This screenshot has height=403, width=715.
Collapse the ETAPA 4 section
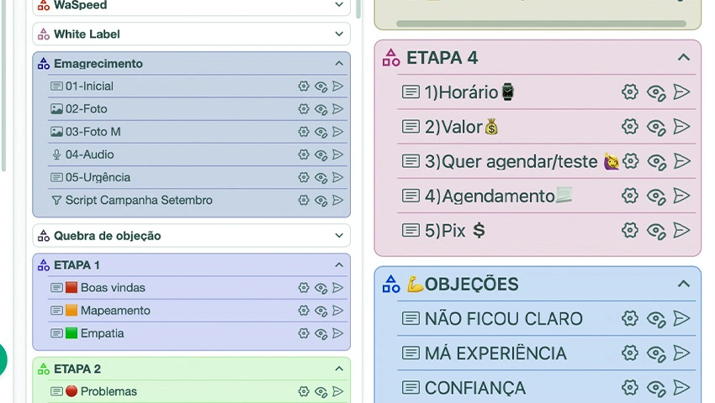pyautogui.click(x=683, y=58)
